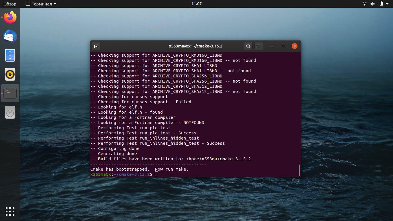Click 'Looking for a Fortran compiler - NOTFOUND'

[x=147, y=123]
